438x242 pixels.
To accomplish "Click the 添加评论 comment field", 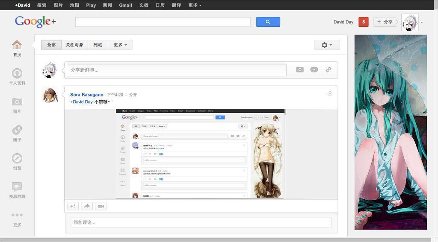I will point(201,222).
